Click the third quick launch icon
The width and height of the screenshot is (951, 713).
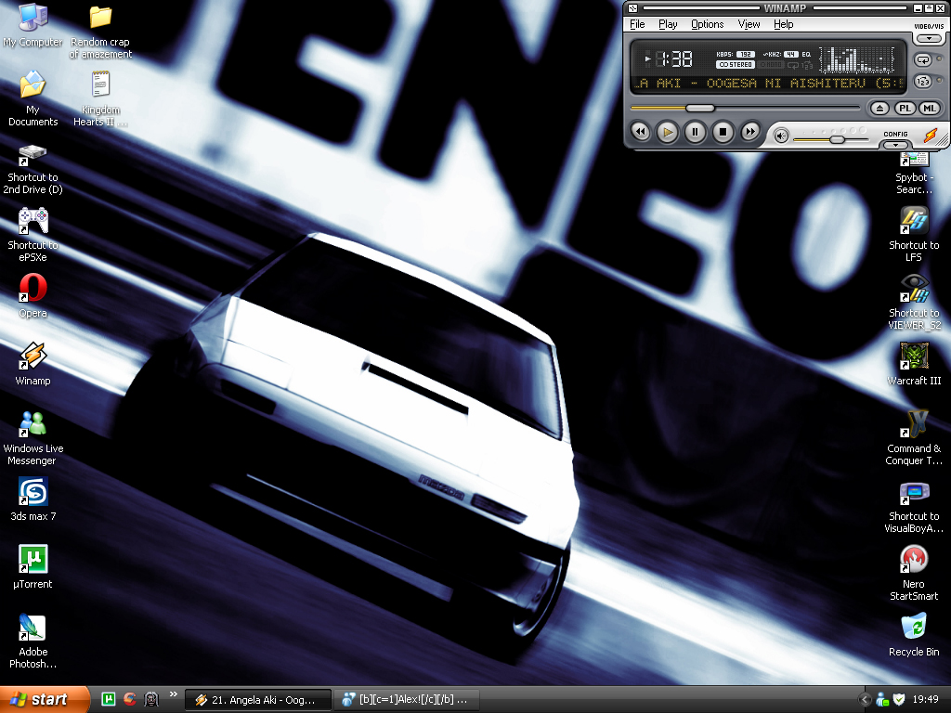coord(151,699)
